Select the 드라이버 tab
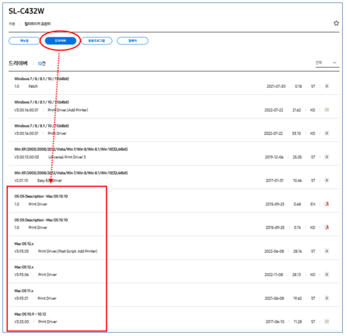The height and width of the screenshot is (336, 347). 61,41
